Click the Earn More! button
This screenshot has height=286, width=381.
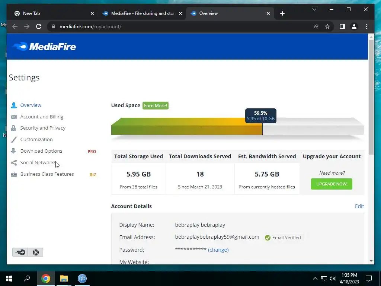[156, 105]
